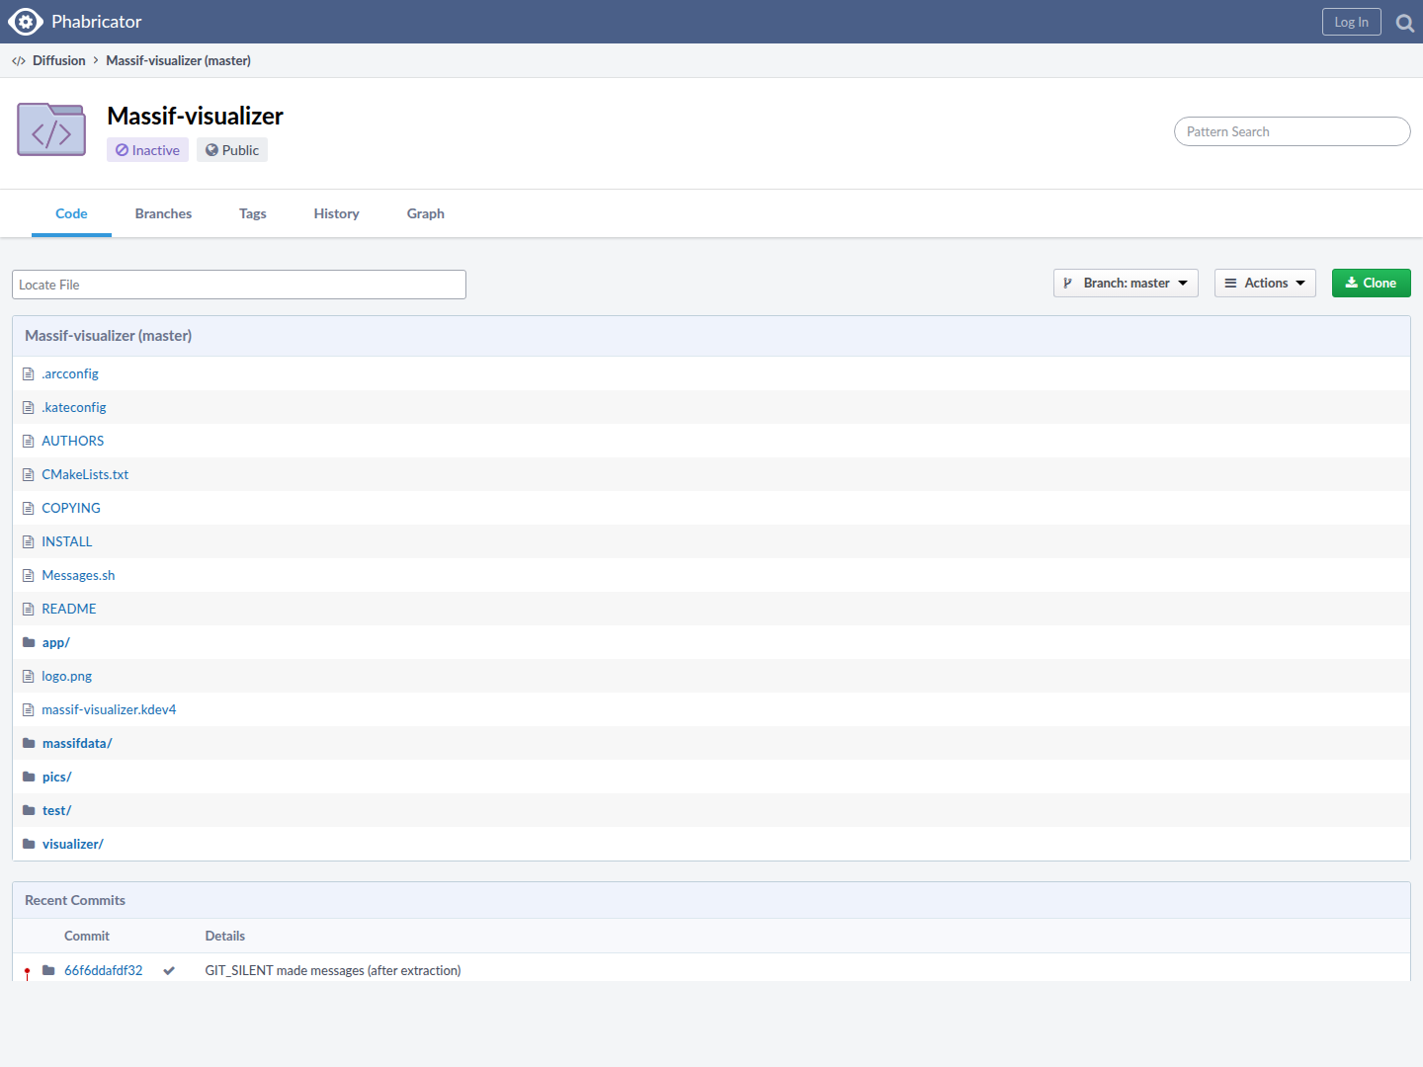Click the Massif-visualizer repository folder icon
1423x1067 pixels.
pos(51,129)
